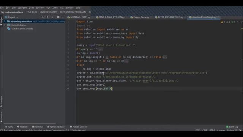Click the file icon after RECOGNITION PROGRAMS breadcrumb
The image size is (243, 137).
tap(90, 12)
